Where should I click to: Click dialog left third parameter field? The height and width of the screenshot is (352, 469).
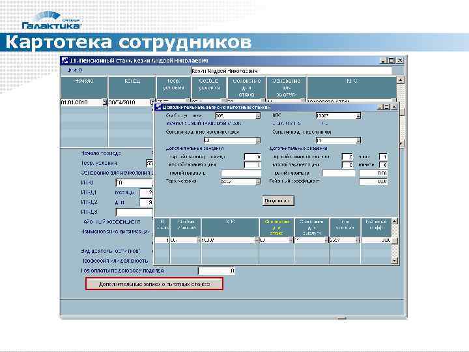click(241, 173)
